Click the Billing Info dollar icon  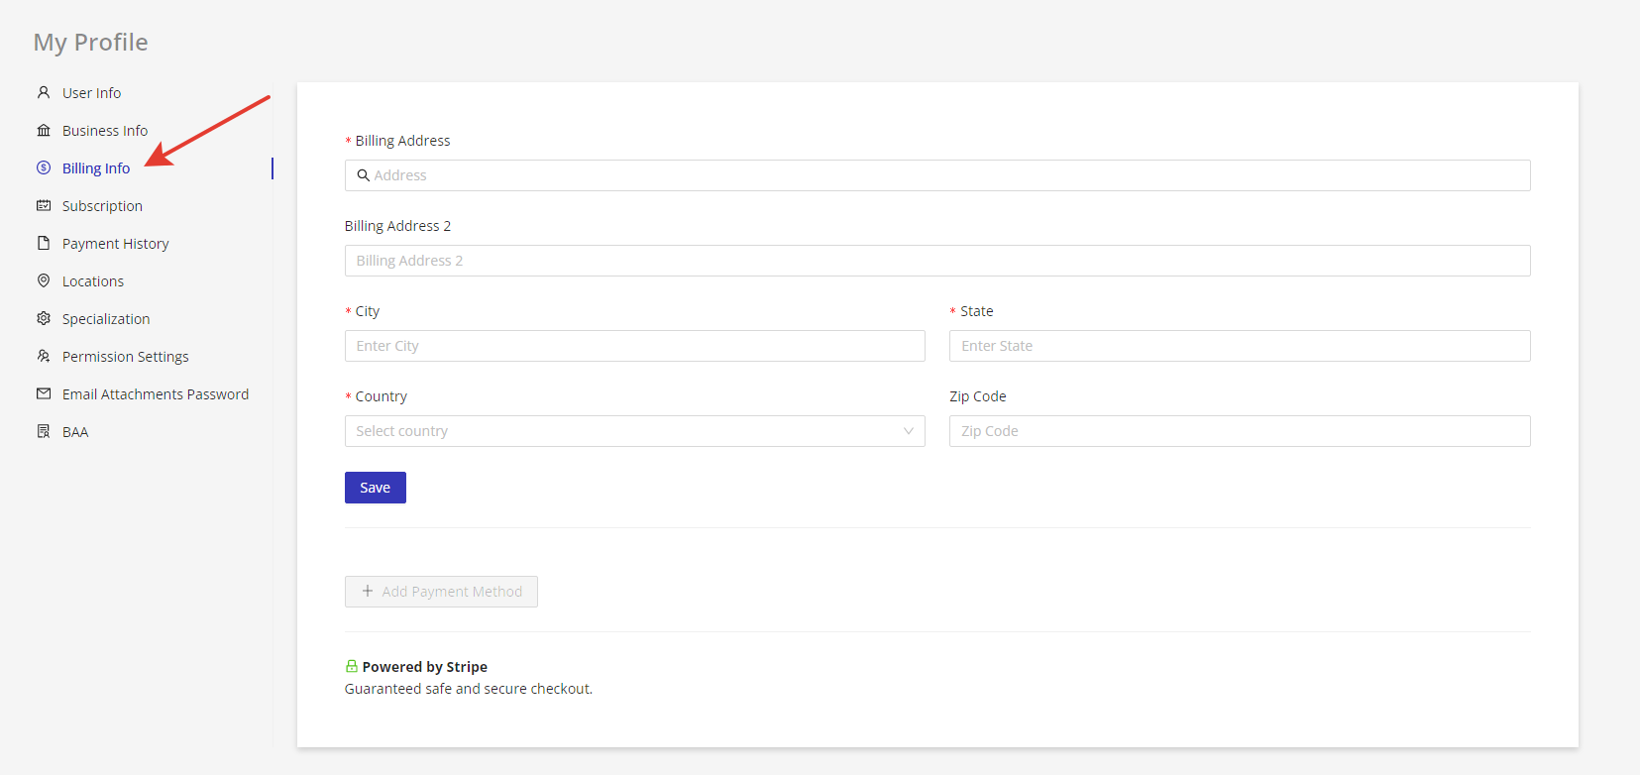click(44, 167)
